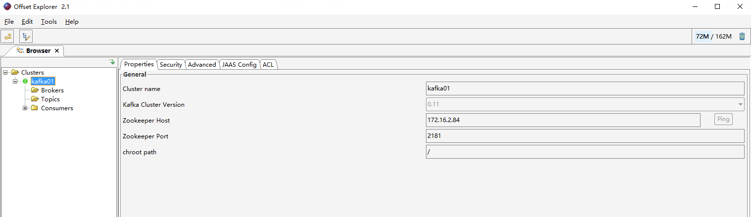Collapse the kafka01 cluster node

coord(15,81)
